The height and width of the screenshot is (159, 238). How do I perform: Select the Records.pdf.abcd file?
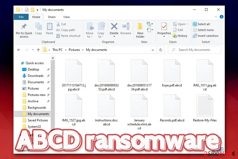pos(172,108)
